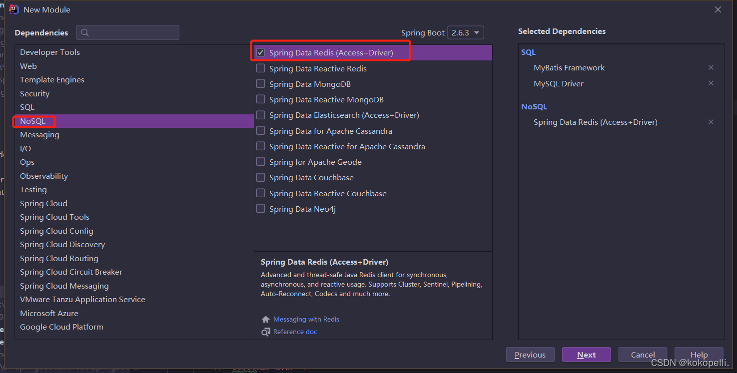Select Web category

[x=134, y=66]
